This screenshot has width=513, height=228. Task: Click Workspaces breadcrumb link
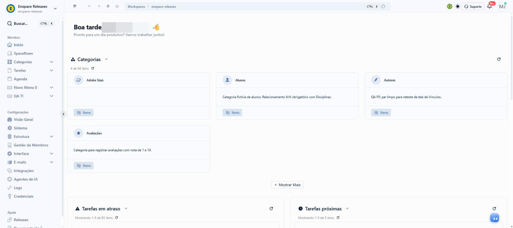tap(136, 7)
